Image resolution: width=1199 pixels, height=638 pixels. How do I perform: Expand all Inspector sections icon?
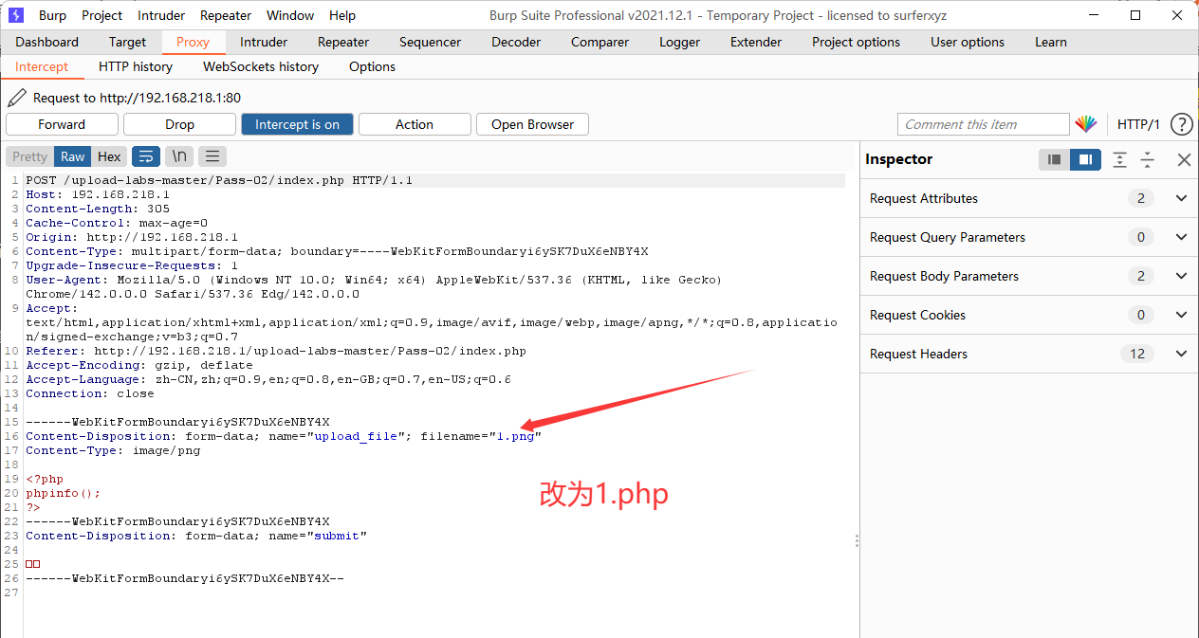coord(1119,159)
